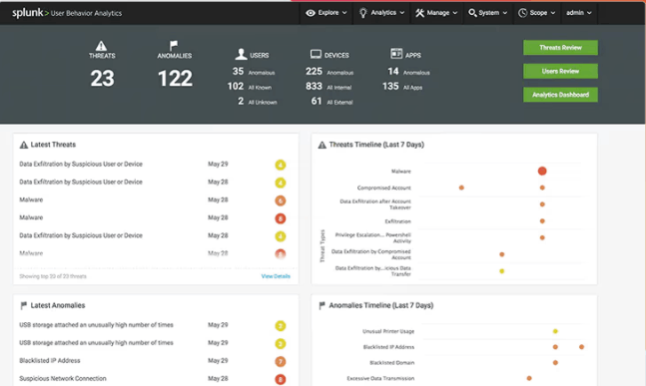Click the Manage dropdown chevron

(455, 13)
